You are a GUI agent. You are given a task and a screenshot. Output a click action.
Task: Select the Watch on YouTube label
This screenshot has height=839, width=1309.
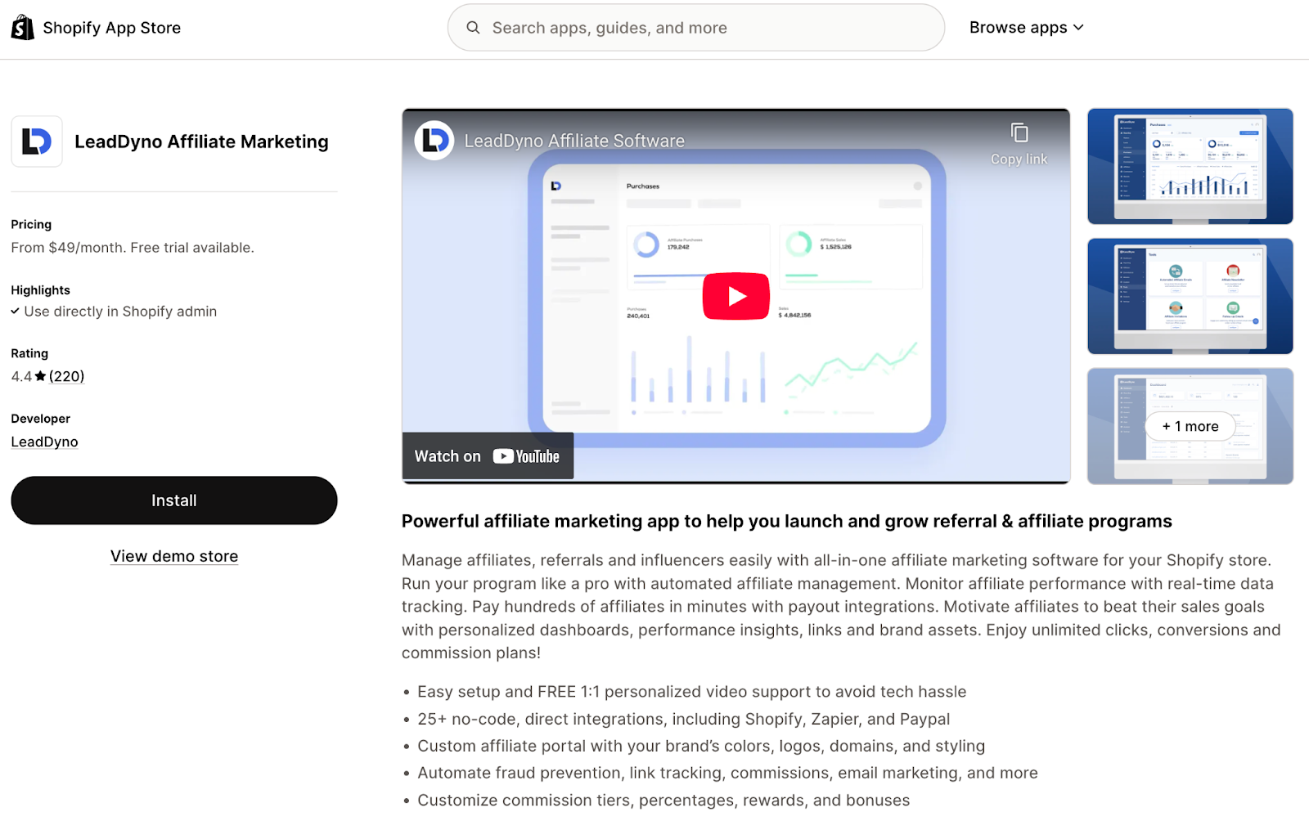click(447, 455)
